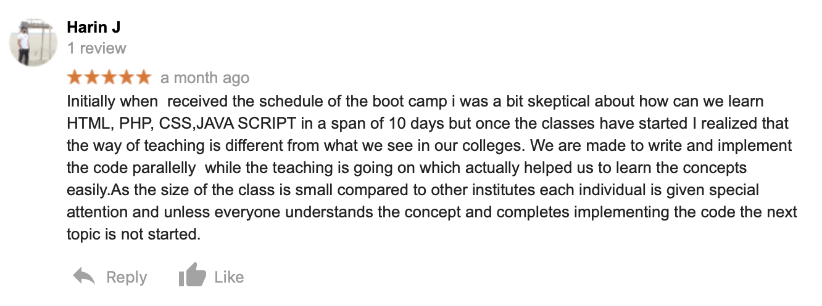
Task: Click the Reply text label
Action: click(x=127, y=277)
